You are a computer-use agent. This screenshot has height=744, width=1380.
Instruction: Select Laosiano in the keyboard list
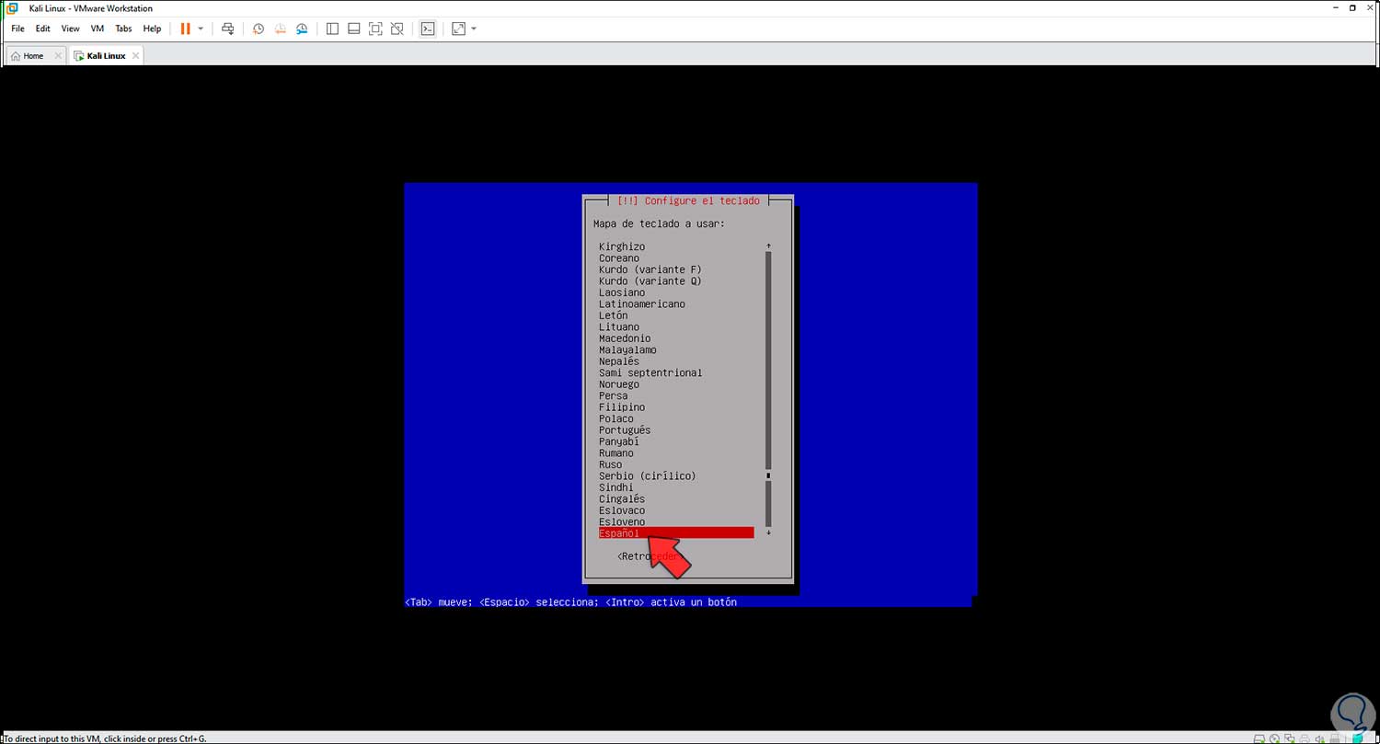pos(622,292)
